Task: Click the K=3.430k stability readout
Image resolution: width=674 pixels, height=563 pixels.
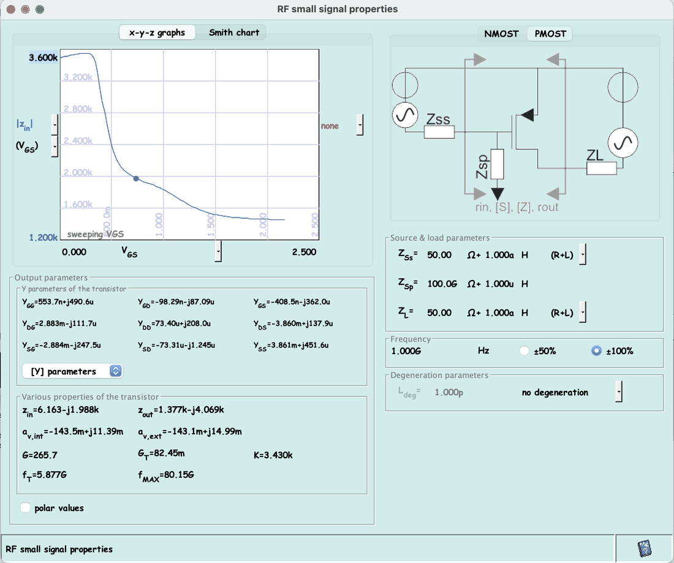Action: (x=273, y=455)
